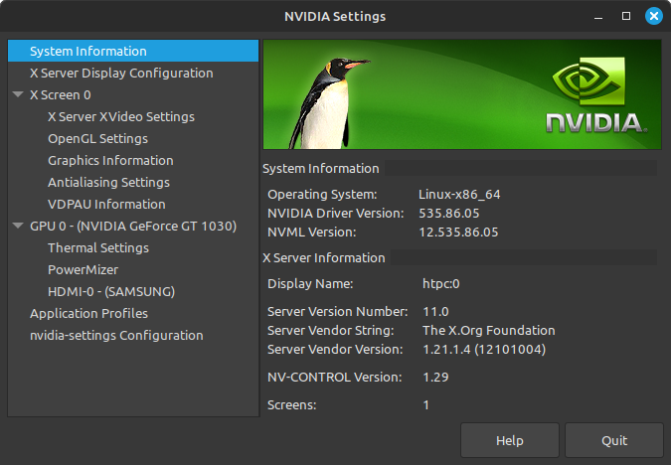Click the display name htpc:0
671x465 pixels.
pos(440,283)
